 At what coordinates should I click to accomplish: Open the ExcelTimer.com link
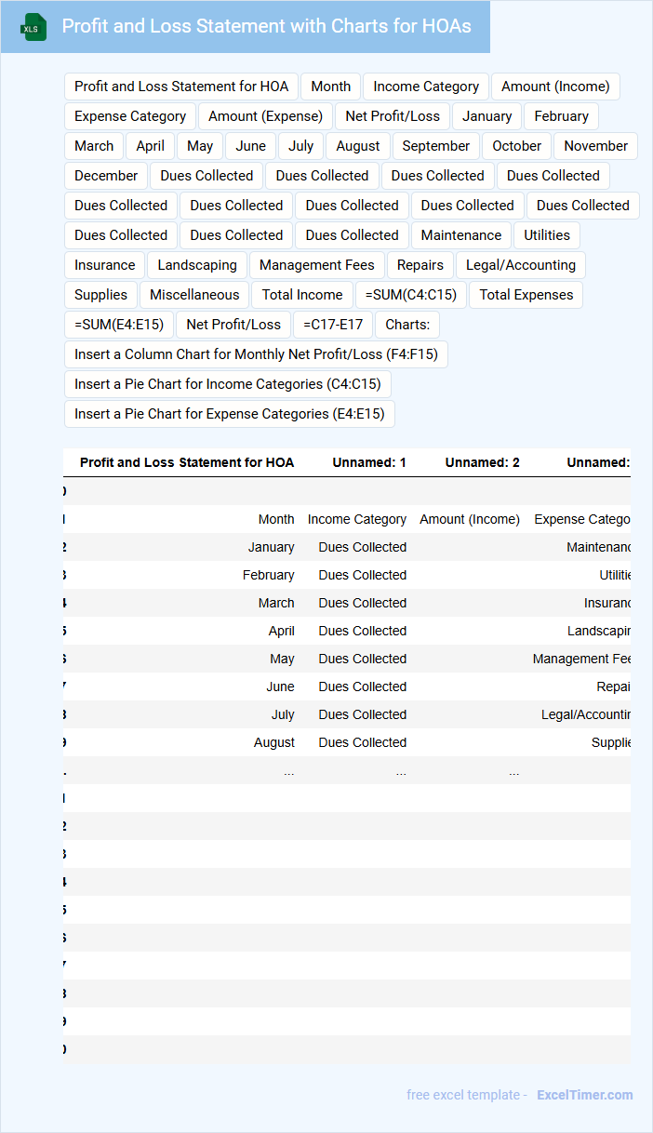click(x=585, y=1095)
